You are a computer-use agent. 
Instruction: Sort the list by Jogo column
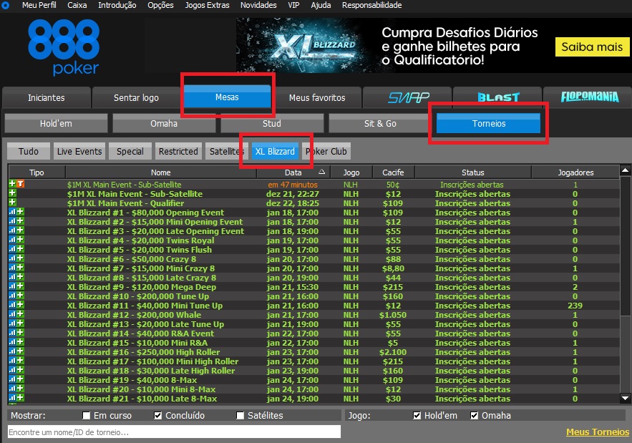(x=351, y=172)
